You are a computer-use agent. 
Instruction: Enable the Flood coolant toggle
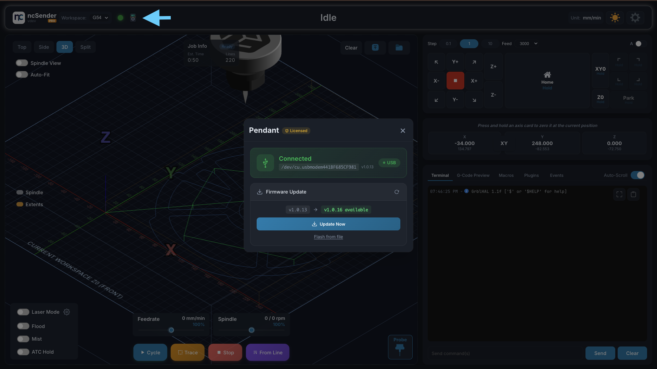[x=23, y=326]
